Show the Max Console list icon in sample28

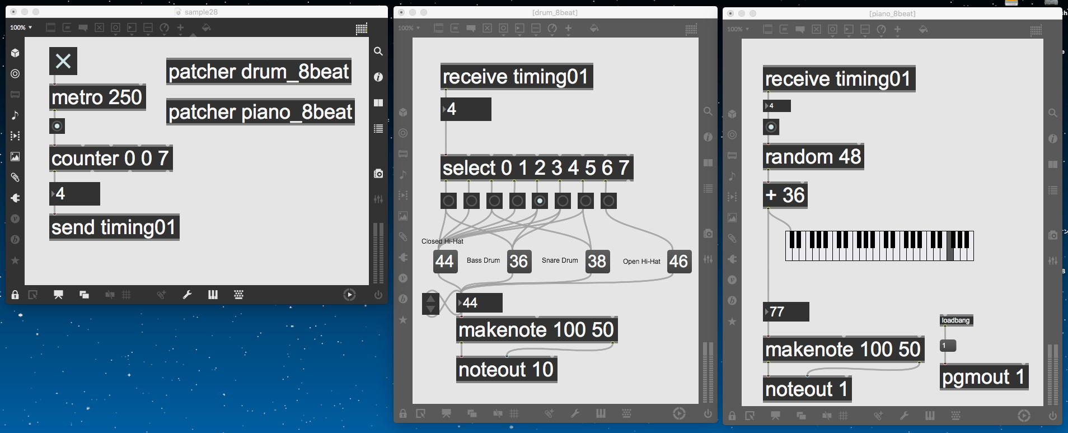click(378, 128)
